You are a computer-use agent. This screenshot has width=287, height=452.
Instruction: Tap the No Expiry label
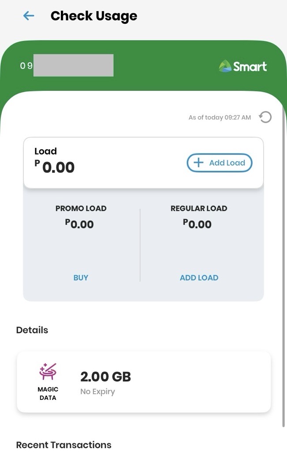[97, 392]
